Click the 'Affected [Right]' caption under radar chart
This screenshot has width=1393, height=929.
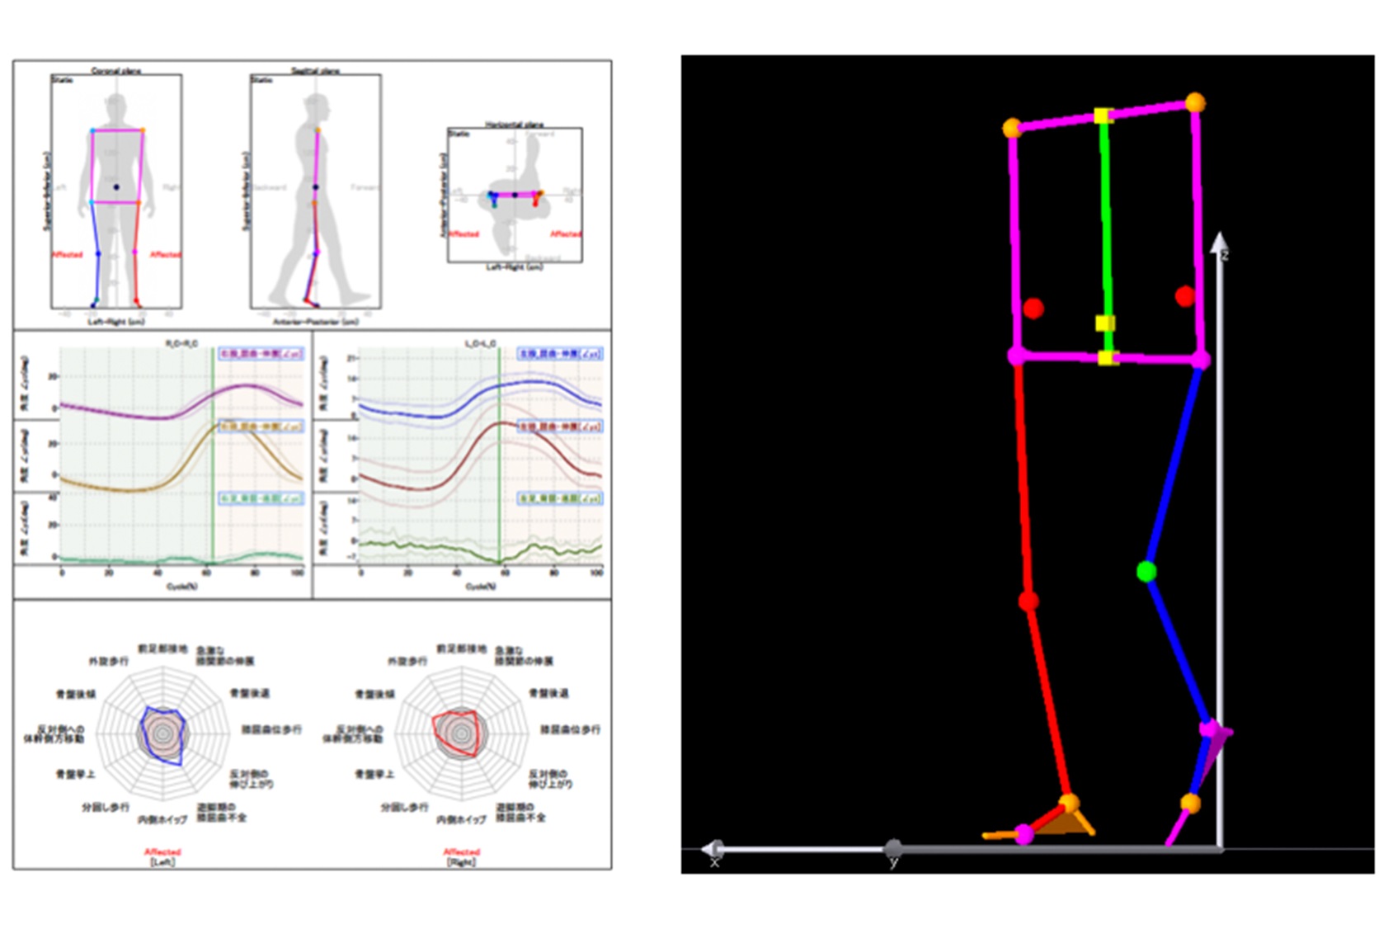coord(461,856)
